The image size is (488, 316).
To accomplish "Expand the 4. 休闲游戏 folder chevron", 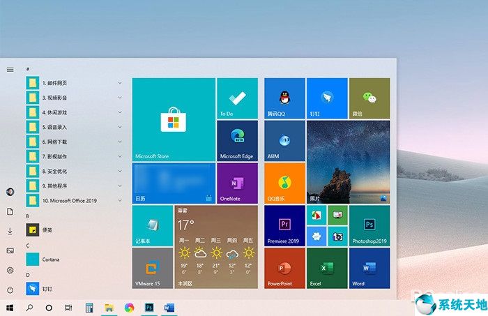I will click(x=120, y=112).
